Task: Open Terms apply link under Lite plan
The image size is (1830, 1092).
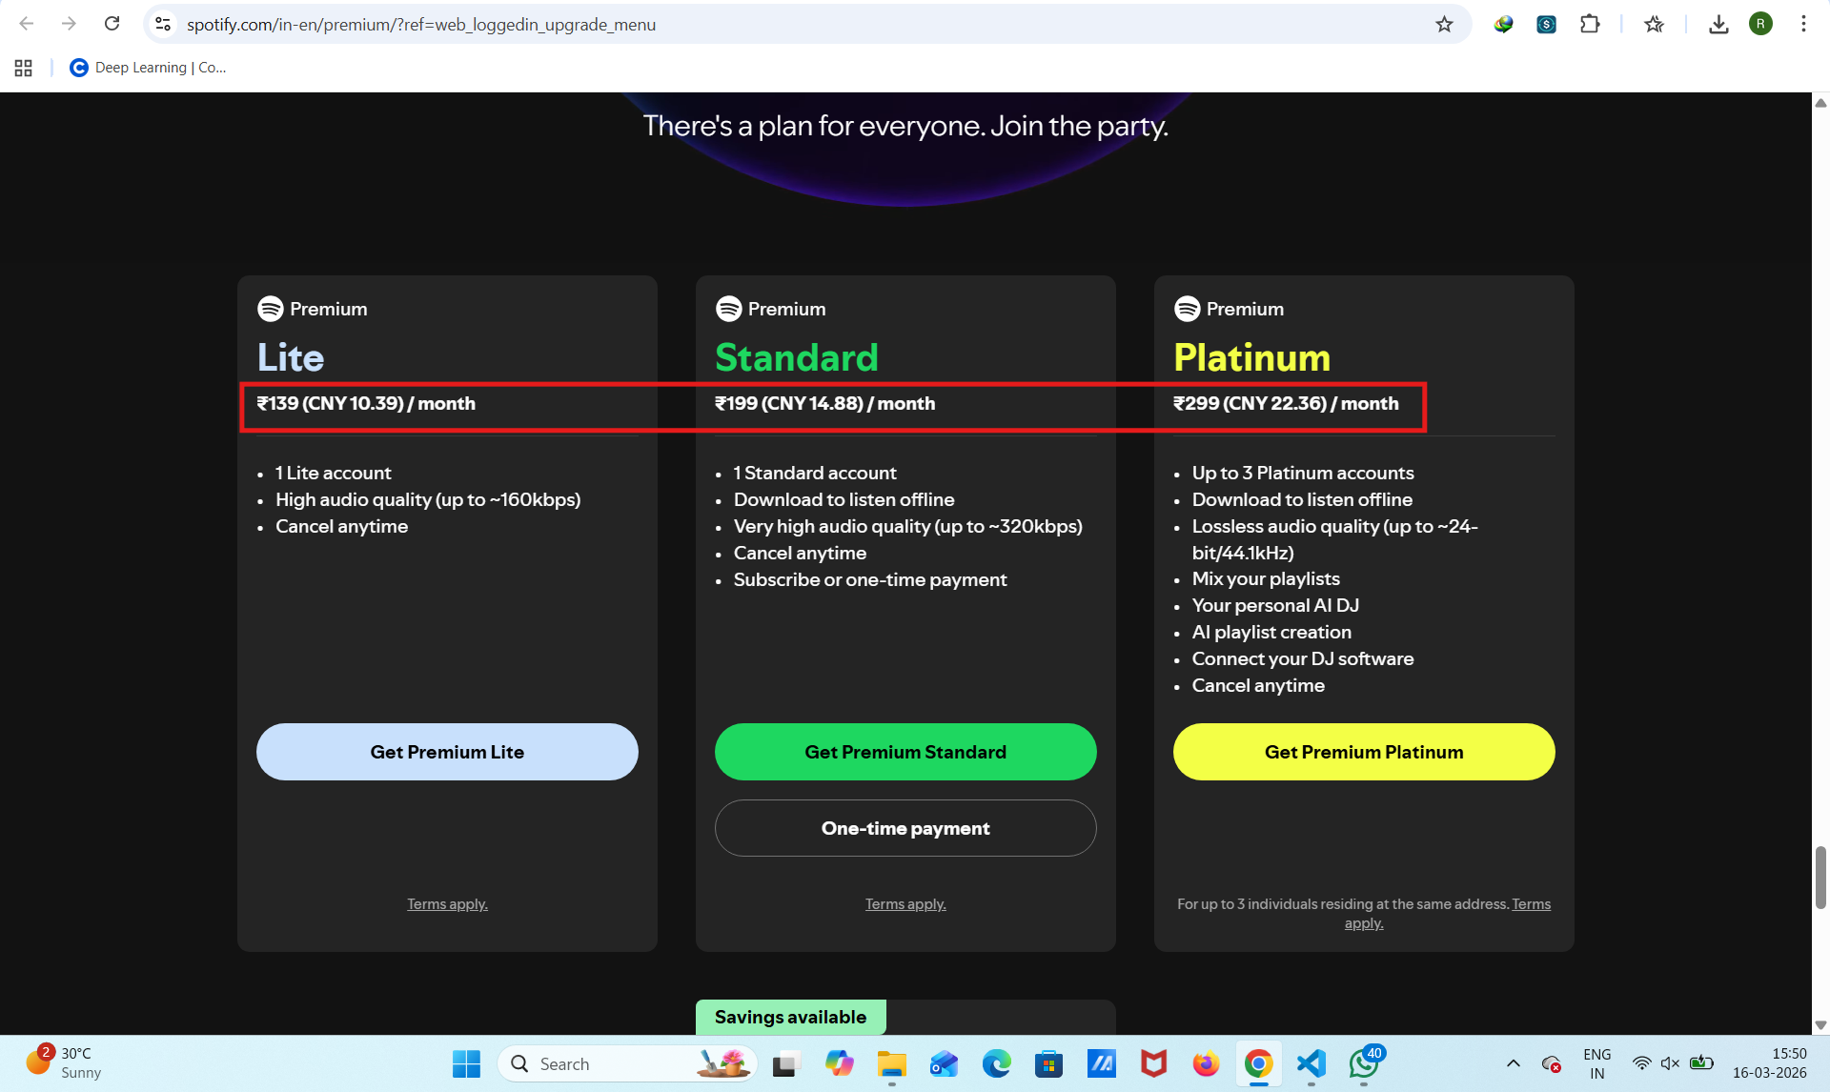Action: click(447, 904)
